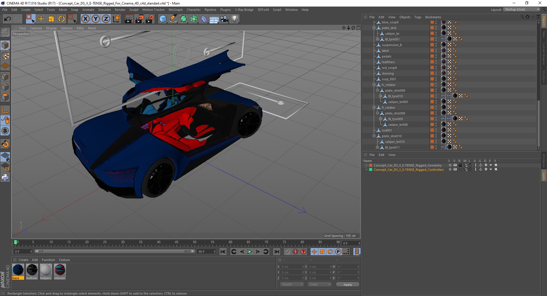This screenshot has height=296, width=547.
Task: Activate the Move tool
Action: (x=41, y=19)
